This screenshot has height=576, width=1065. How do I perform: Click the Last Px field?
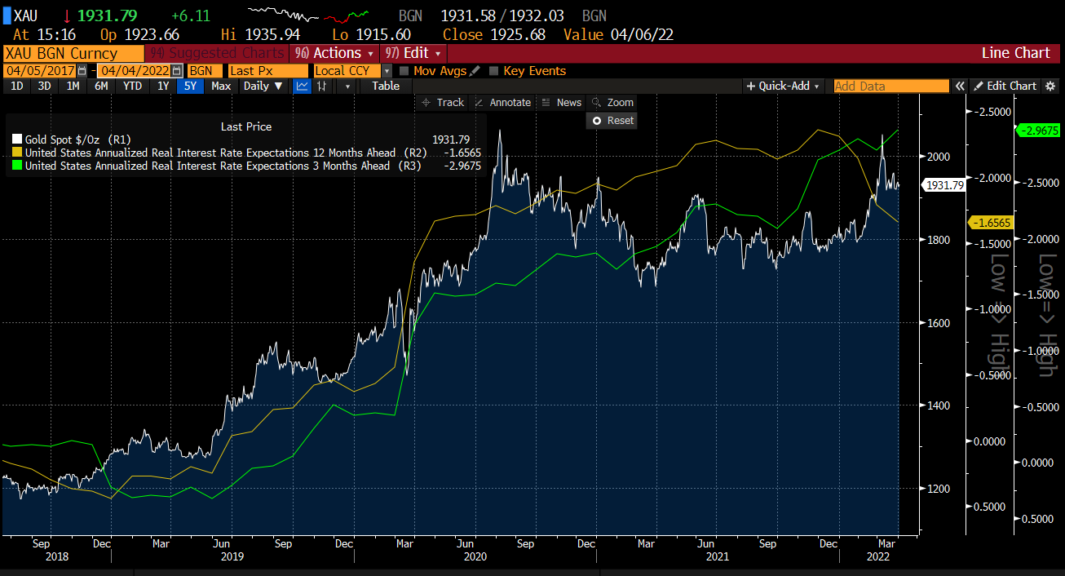pos(268,71)
